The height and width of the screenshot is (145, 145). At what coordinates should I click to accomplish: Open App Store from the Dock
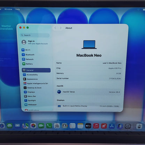112,126
